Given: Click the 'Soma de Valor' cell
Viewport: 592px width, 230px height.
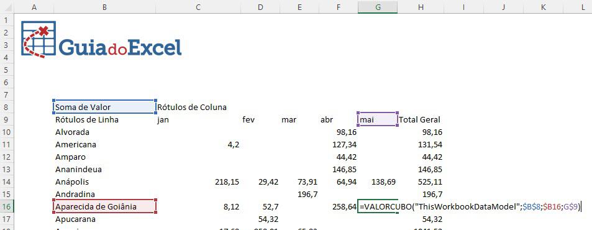Looking at the screenshot, I should tap(104, 107).
